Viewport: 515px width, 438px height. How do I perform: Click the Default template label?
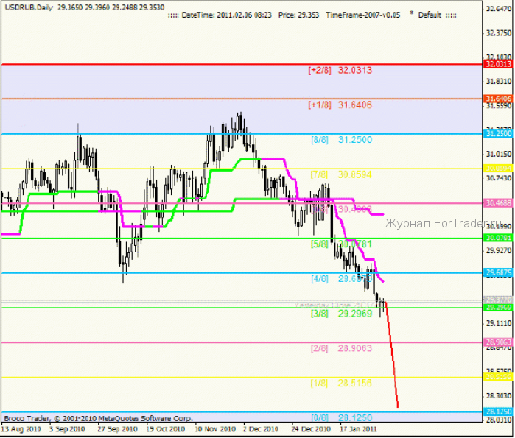click(x=430, y=15)
